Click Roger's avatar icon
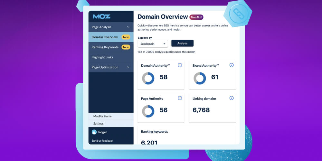The image size is (322, 161). pyautogui.click(x=94, y=132)
